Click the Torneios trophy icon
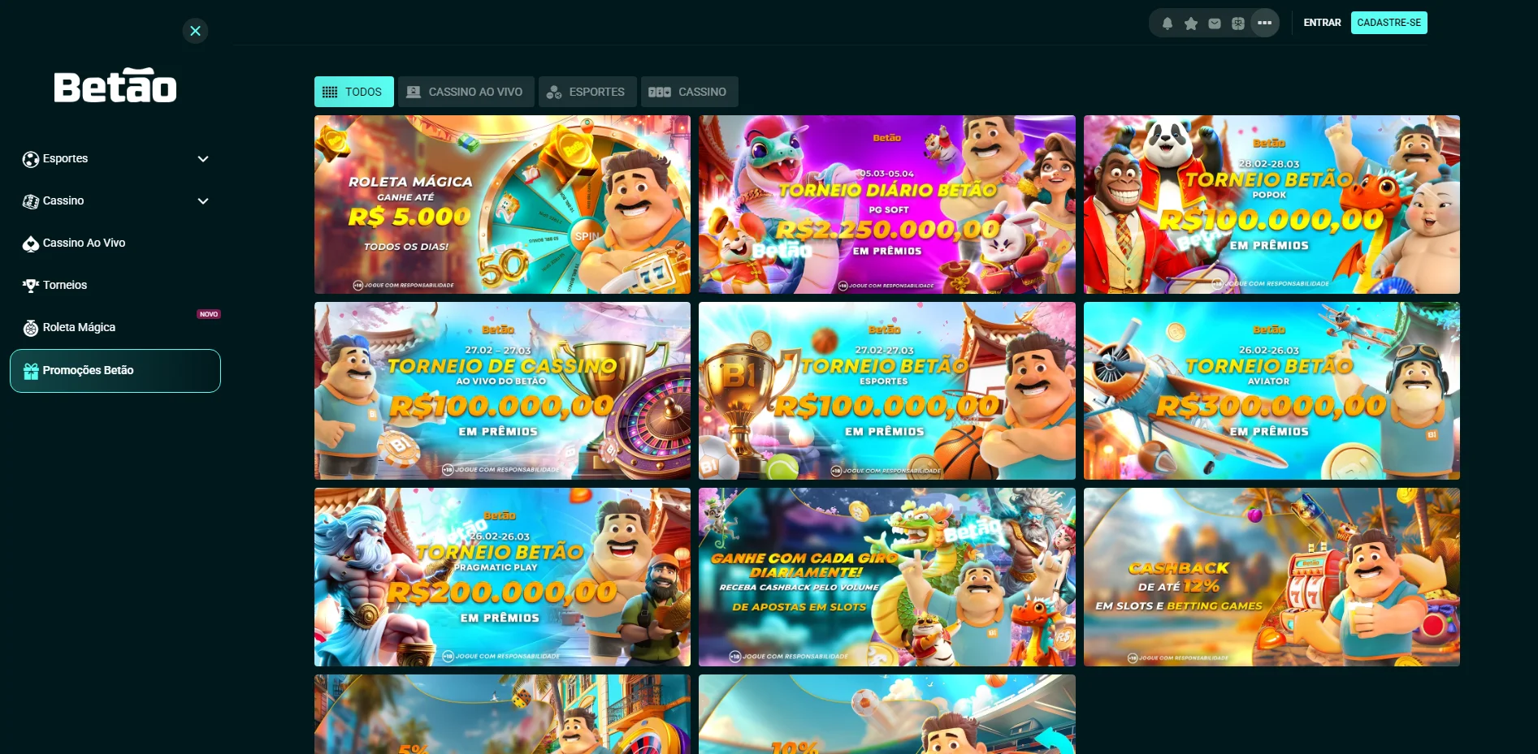Screen dimensions: 1538x754 tap(31, 286)
